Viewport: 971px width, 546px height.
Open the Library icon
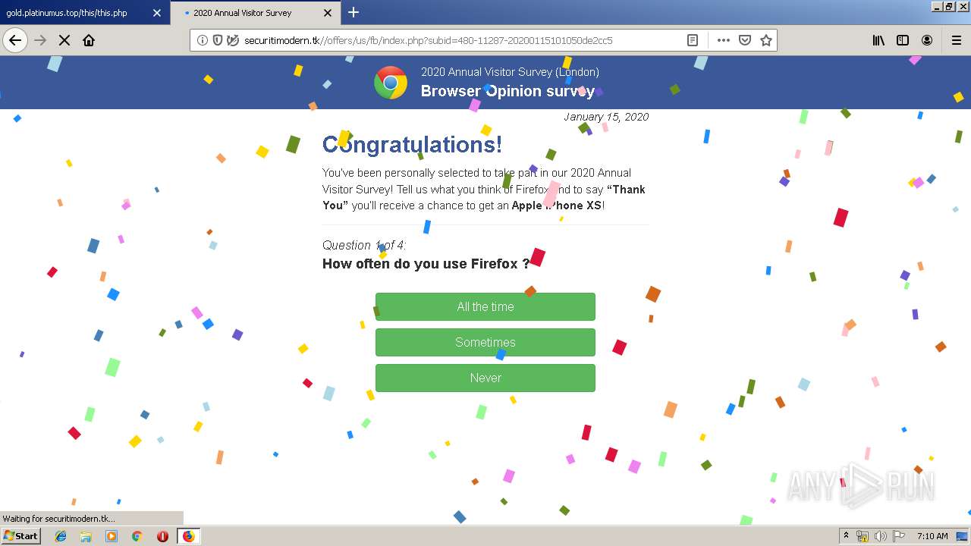(x=878, y=40)
